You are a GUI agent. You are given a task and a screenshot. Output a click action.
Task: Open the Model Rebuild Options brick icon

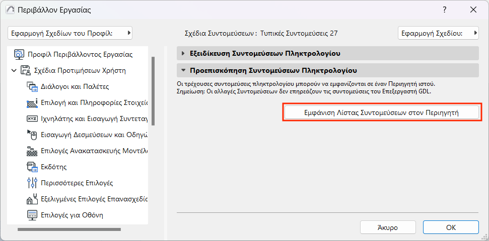32,151
